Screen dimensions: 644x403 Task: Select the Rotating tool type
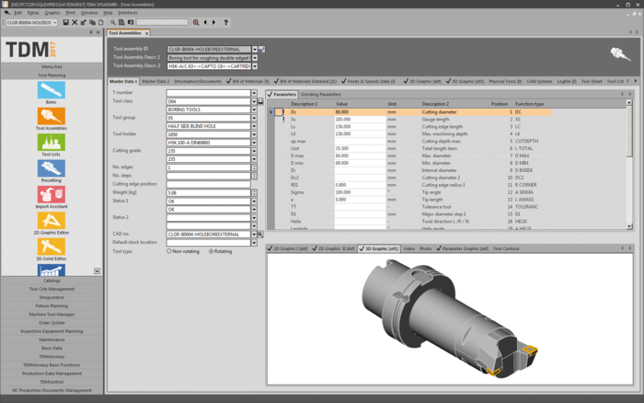211,251
